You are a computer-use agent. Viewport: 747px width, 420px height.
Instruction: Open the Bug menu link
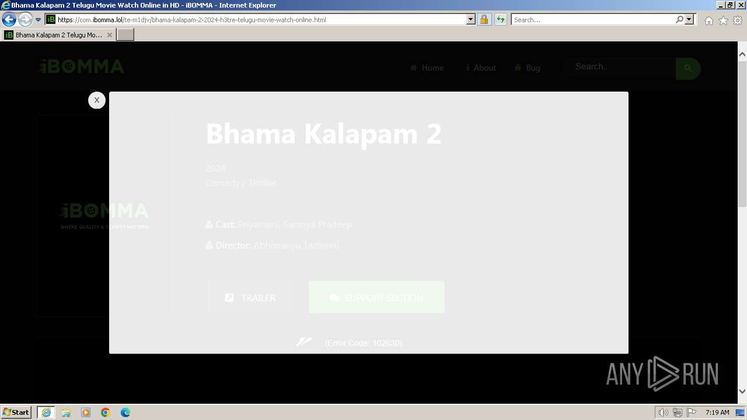527,68
